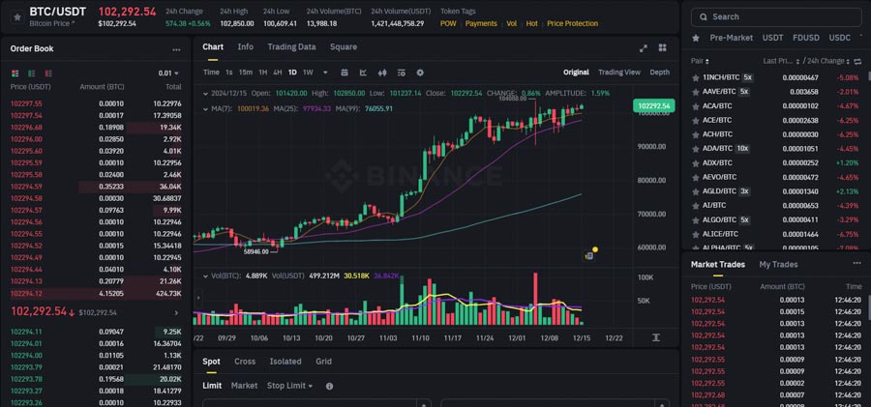The image size is (871, 407).
Task: Switch the pair list to FDUSD market
Action: coord(806,38)
